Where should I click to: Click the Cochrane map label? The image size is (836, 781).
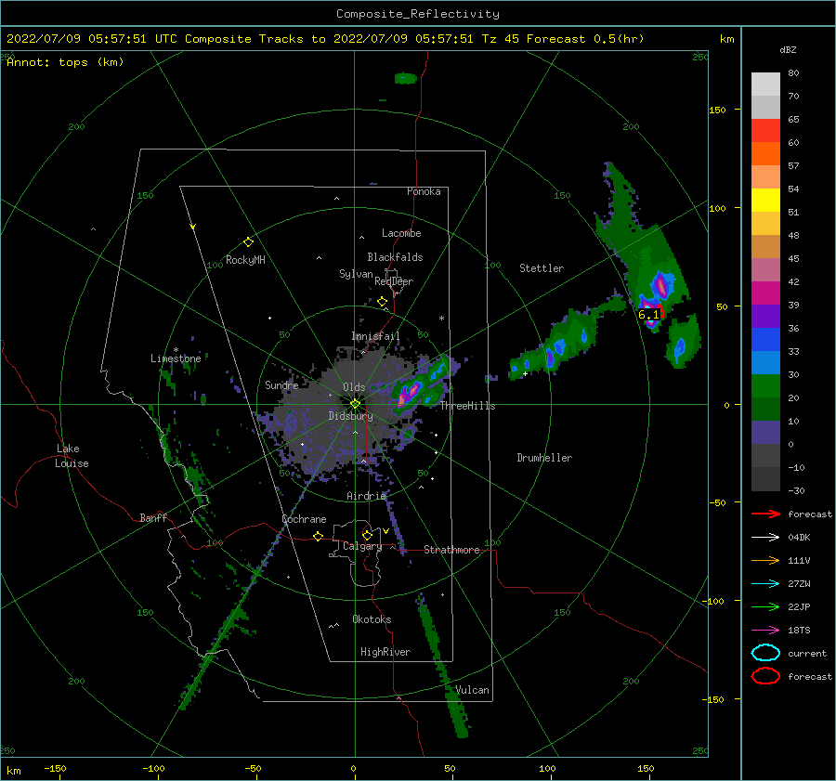pyautogui.click(x=304, y=519)
